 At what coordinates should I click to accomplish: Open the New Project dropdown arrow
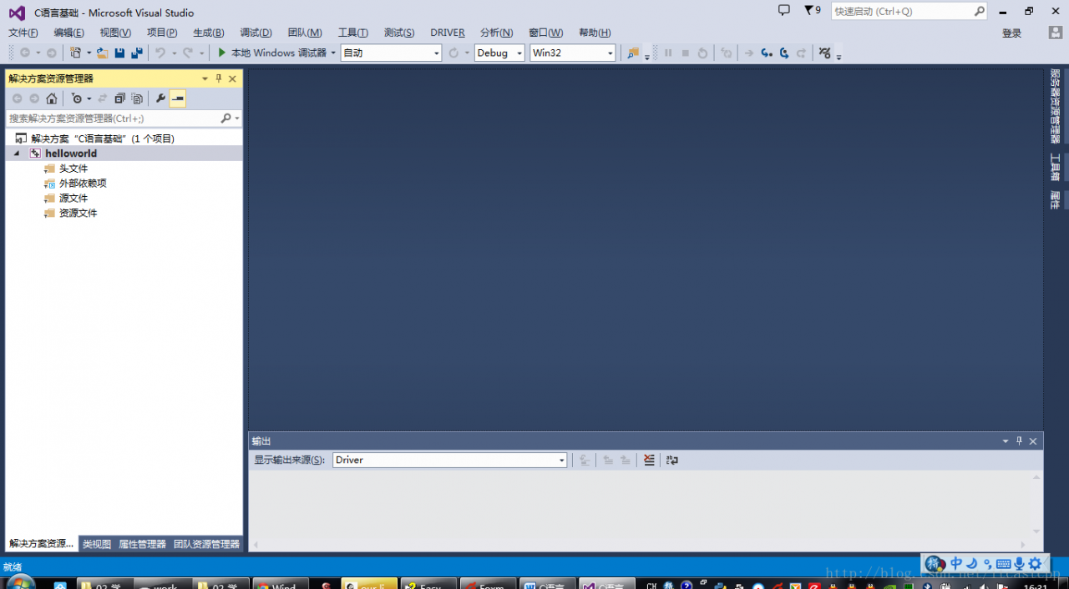[89, 53]
